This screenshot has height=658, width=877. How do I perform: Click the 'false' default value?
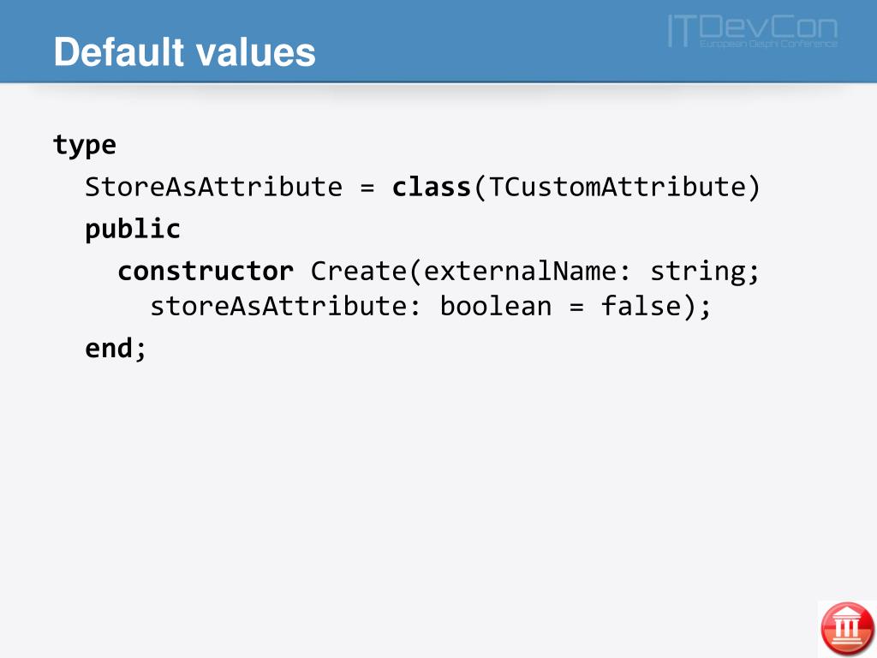(641, 306)
